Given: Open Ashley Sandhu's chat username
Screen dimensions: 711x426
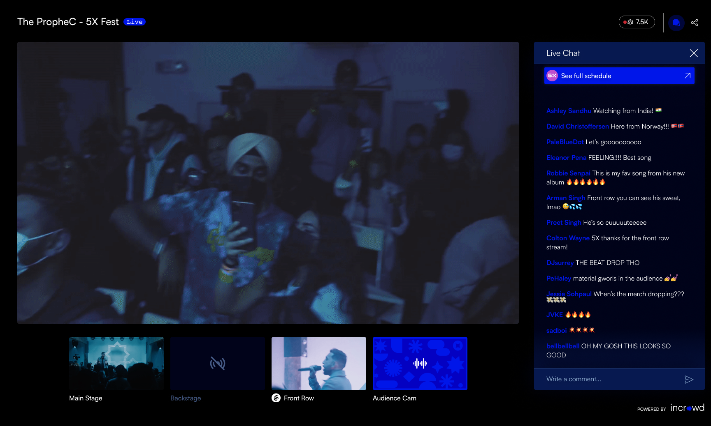Looking at the screenshot, I should coord(569,111).
